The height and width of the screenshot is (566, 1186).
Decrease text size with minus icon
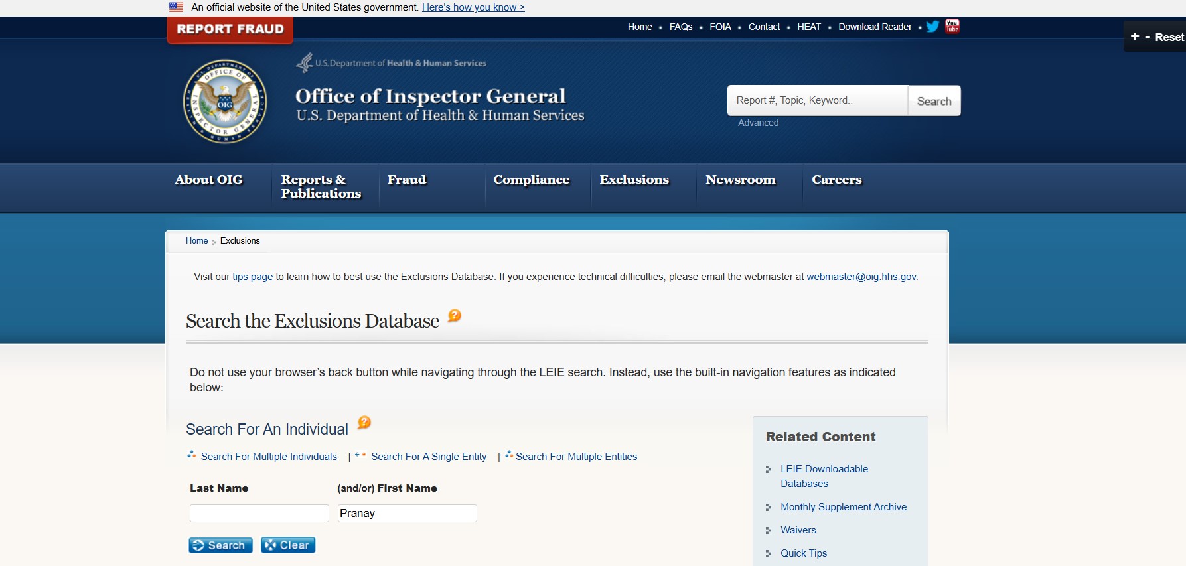tap(1148, 36)
